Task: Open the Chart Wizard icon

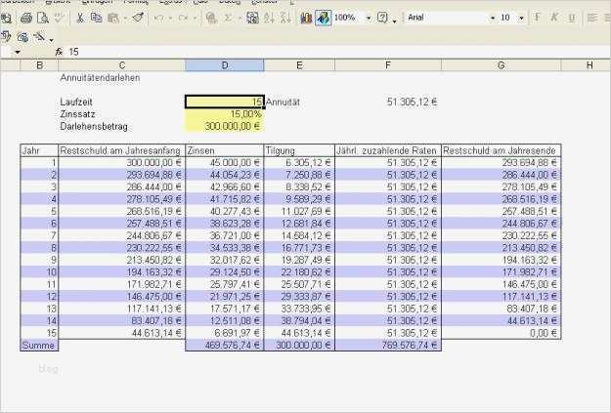Action: (x=306, y=18)
